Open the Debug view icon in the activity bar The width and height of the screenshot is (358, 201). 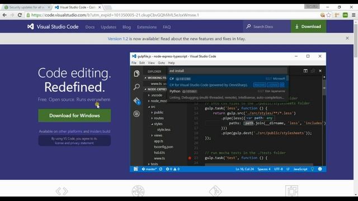(136, 114)
